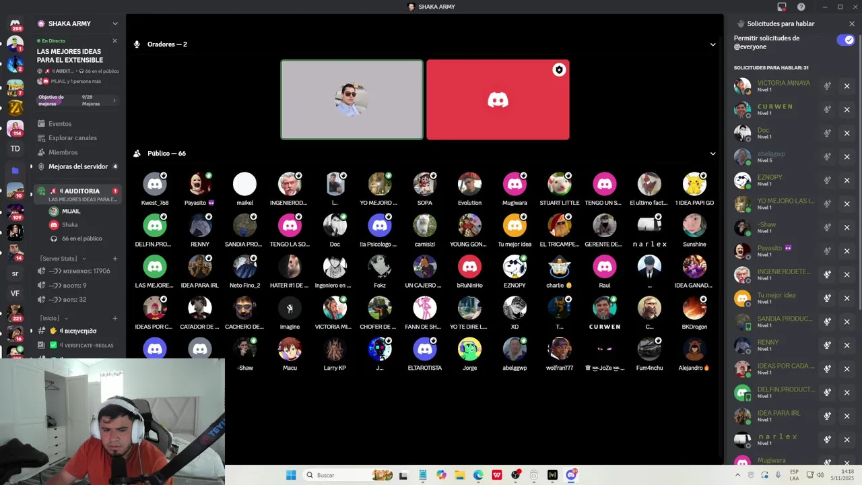The image size is (862, 485).
Task: Collapse the Oradores section
Action: [x=712, y=44]
